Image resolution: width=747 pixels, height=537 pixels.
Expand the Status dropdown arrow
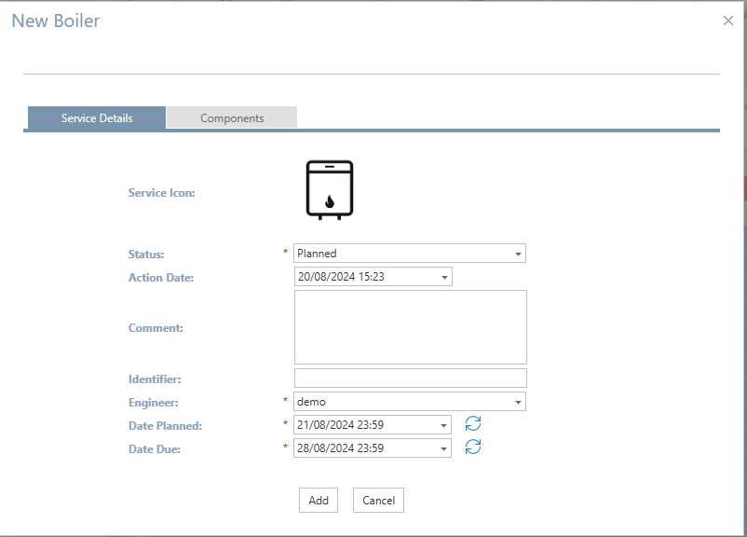click(x=518, y=254)
